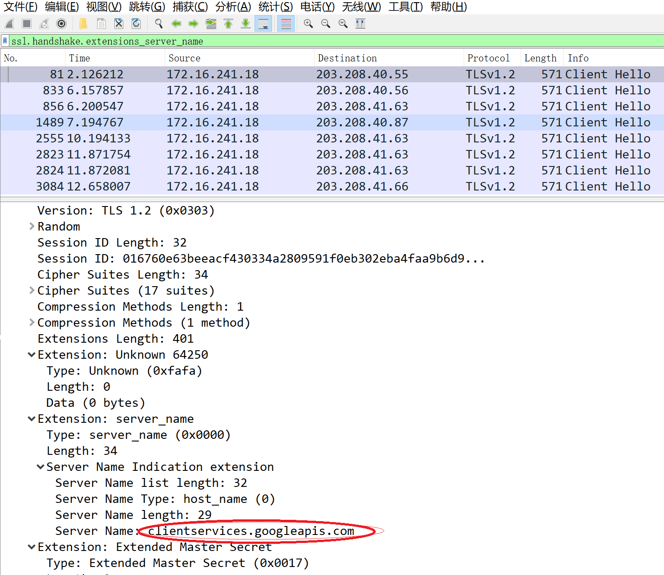664x575 pixels.
Task: Click the display filter bookmark icon
Action: tap(5, 41)
